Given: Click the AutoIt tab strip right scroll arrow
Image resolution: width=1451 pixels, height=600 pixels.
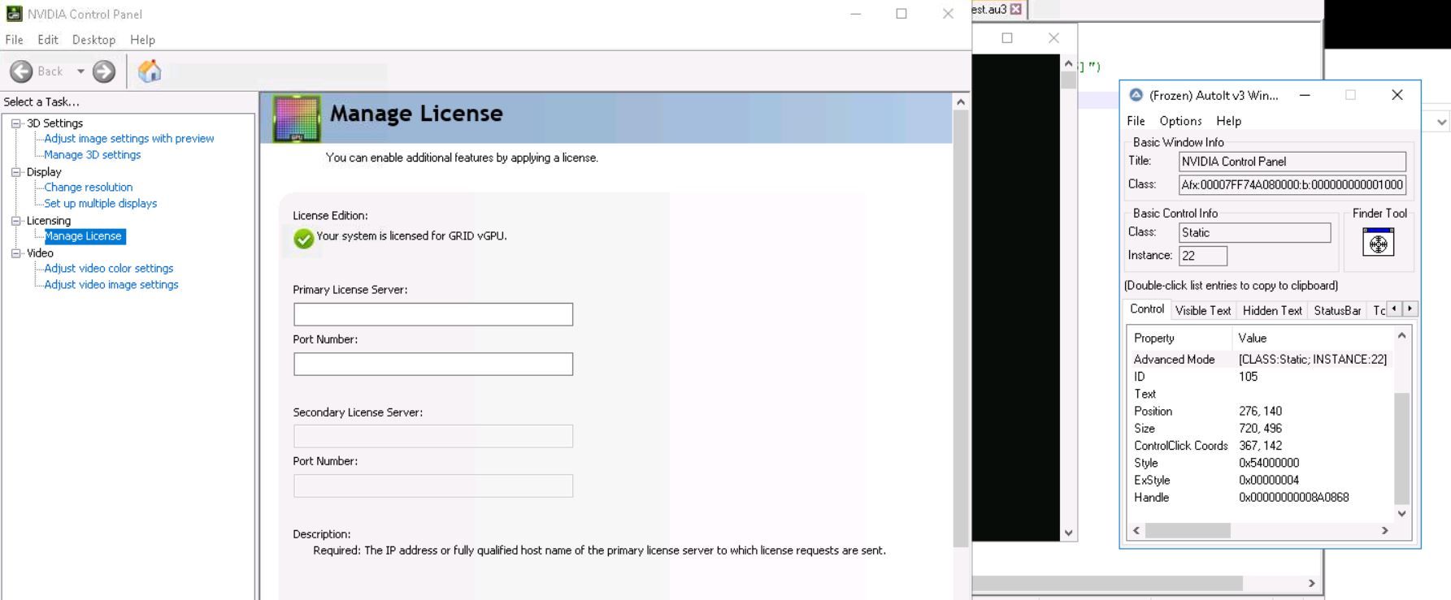Looking at the screenshot, I should 1410,309.
